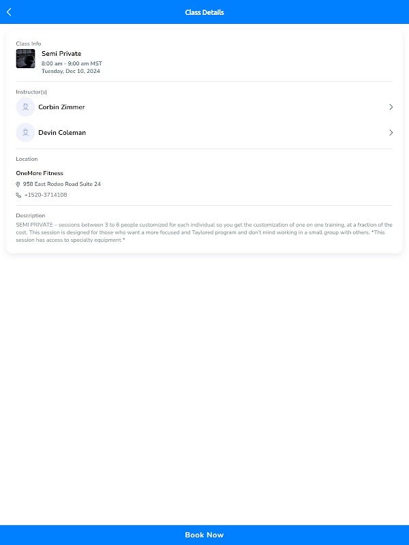This screenshot has height=545, width=409.
Task: Go back using the header arrow
Action: 9,12
